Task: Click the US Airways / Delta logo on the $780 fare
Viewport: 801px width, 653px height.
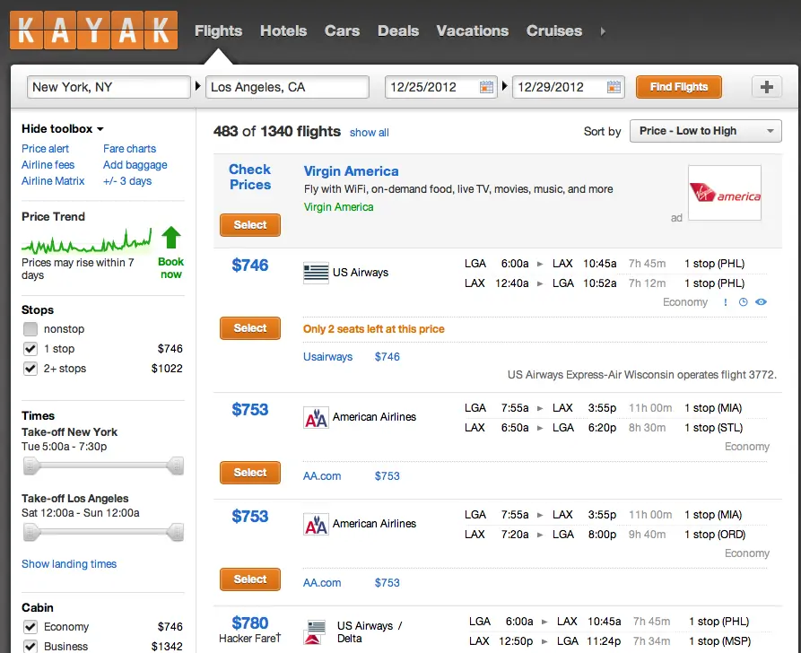Action: [316, 632]
